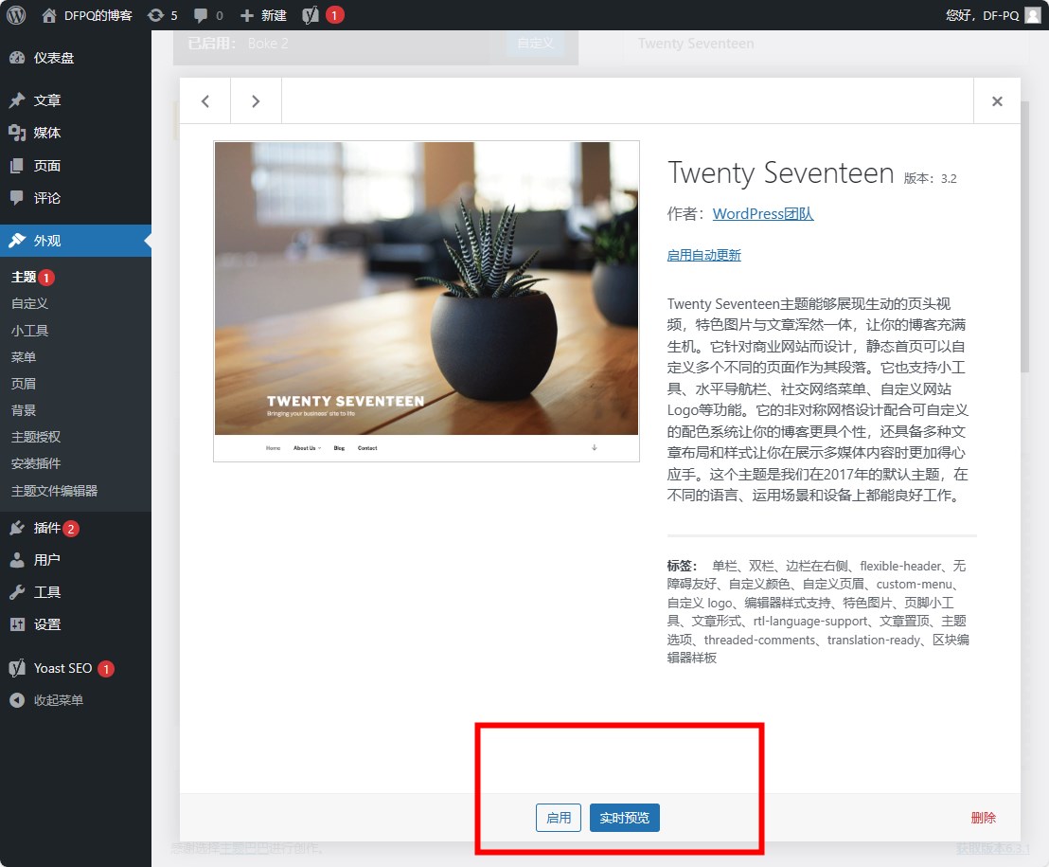Viewport: 1049px width, 867px height.
Task: Open the 文章 posts menu
Action: 76,100
